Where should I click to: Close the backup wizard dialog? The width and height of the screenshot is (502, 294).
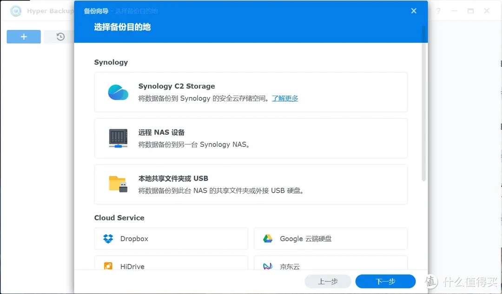[x=413, y=11]
